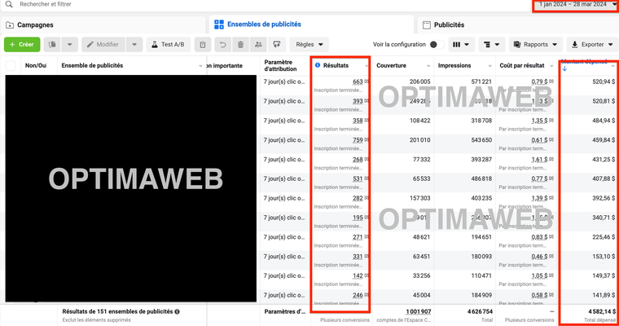The image size is (619, 326).
Task: Click the Modifier button
Action: pos(103,45)
